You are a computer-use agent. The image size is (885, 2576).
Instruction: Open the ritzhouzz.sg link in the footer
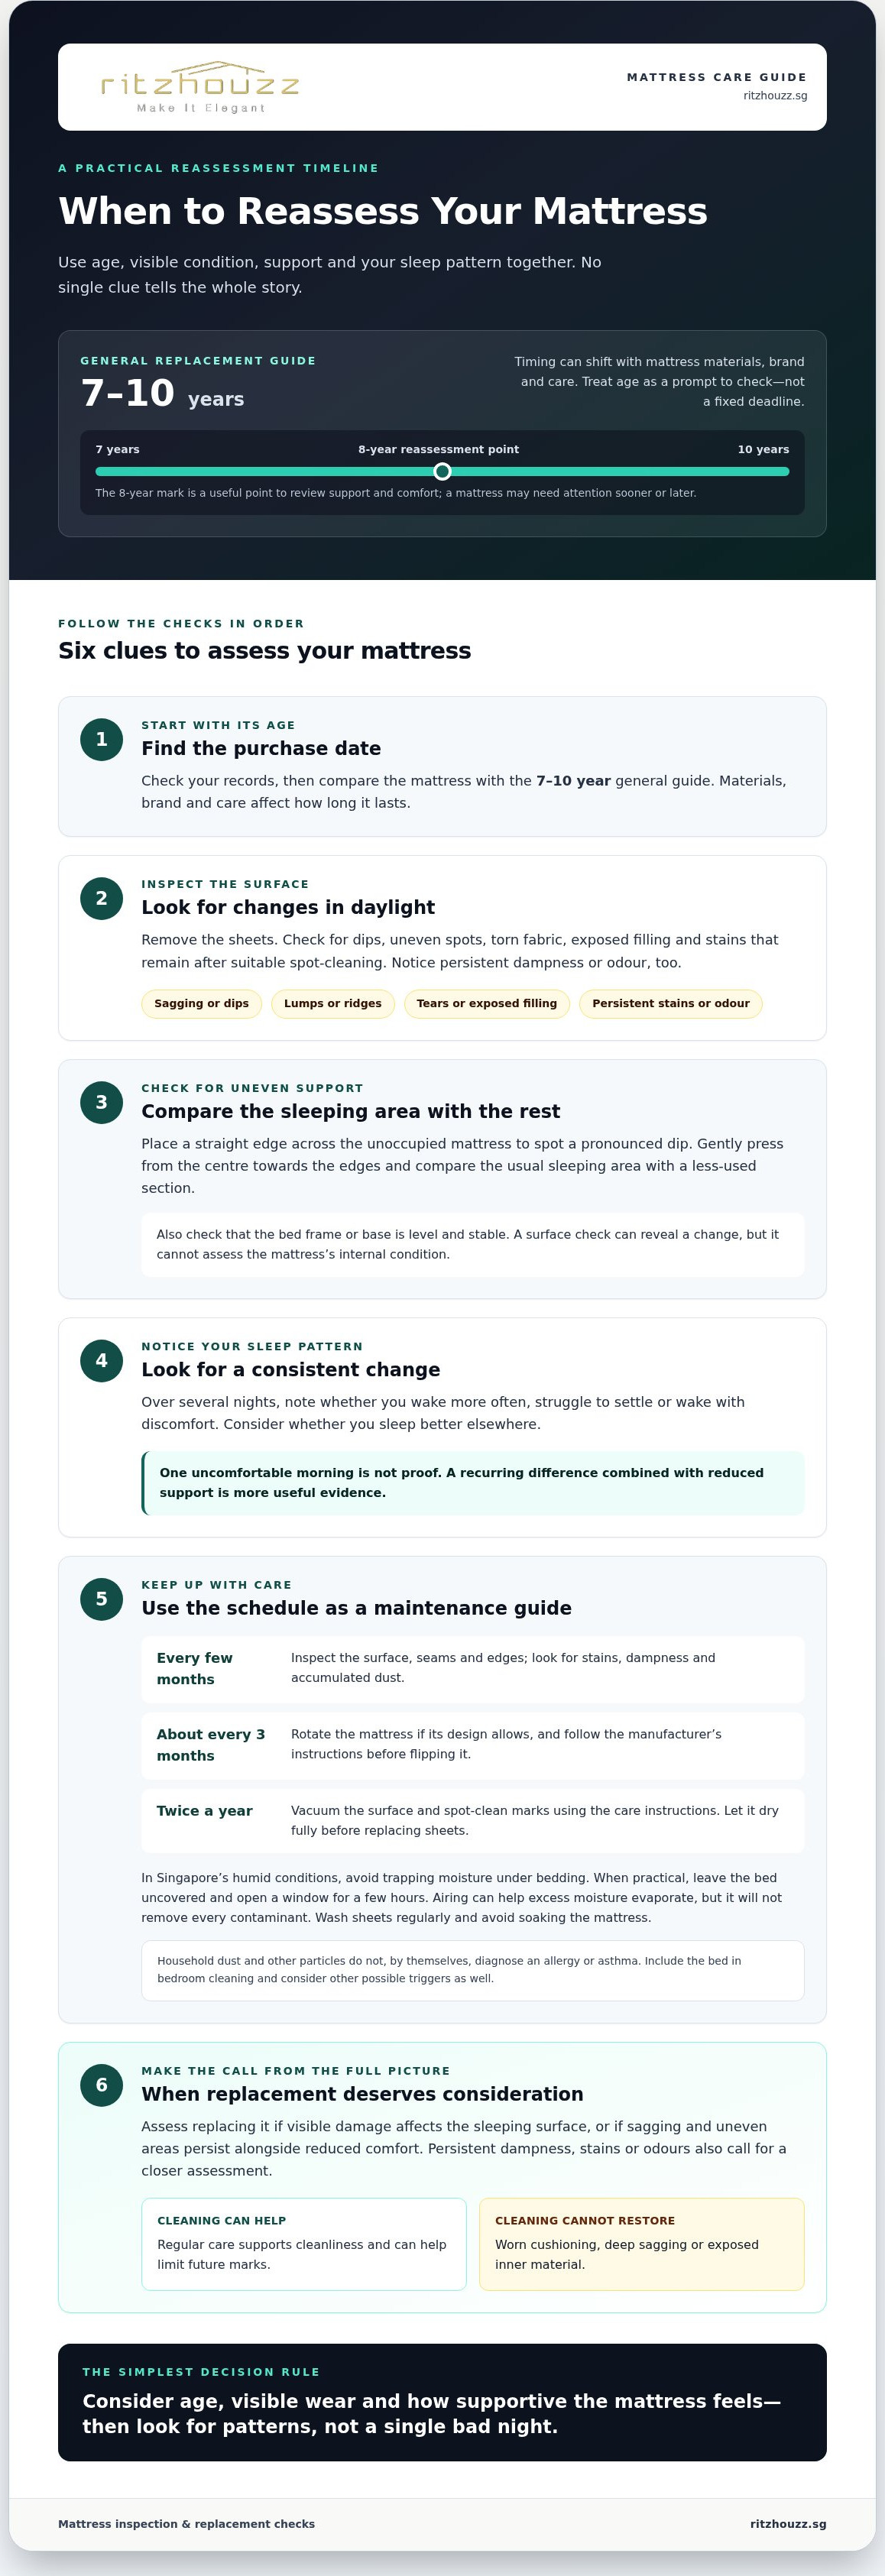click(x=788, y=2524)
